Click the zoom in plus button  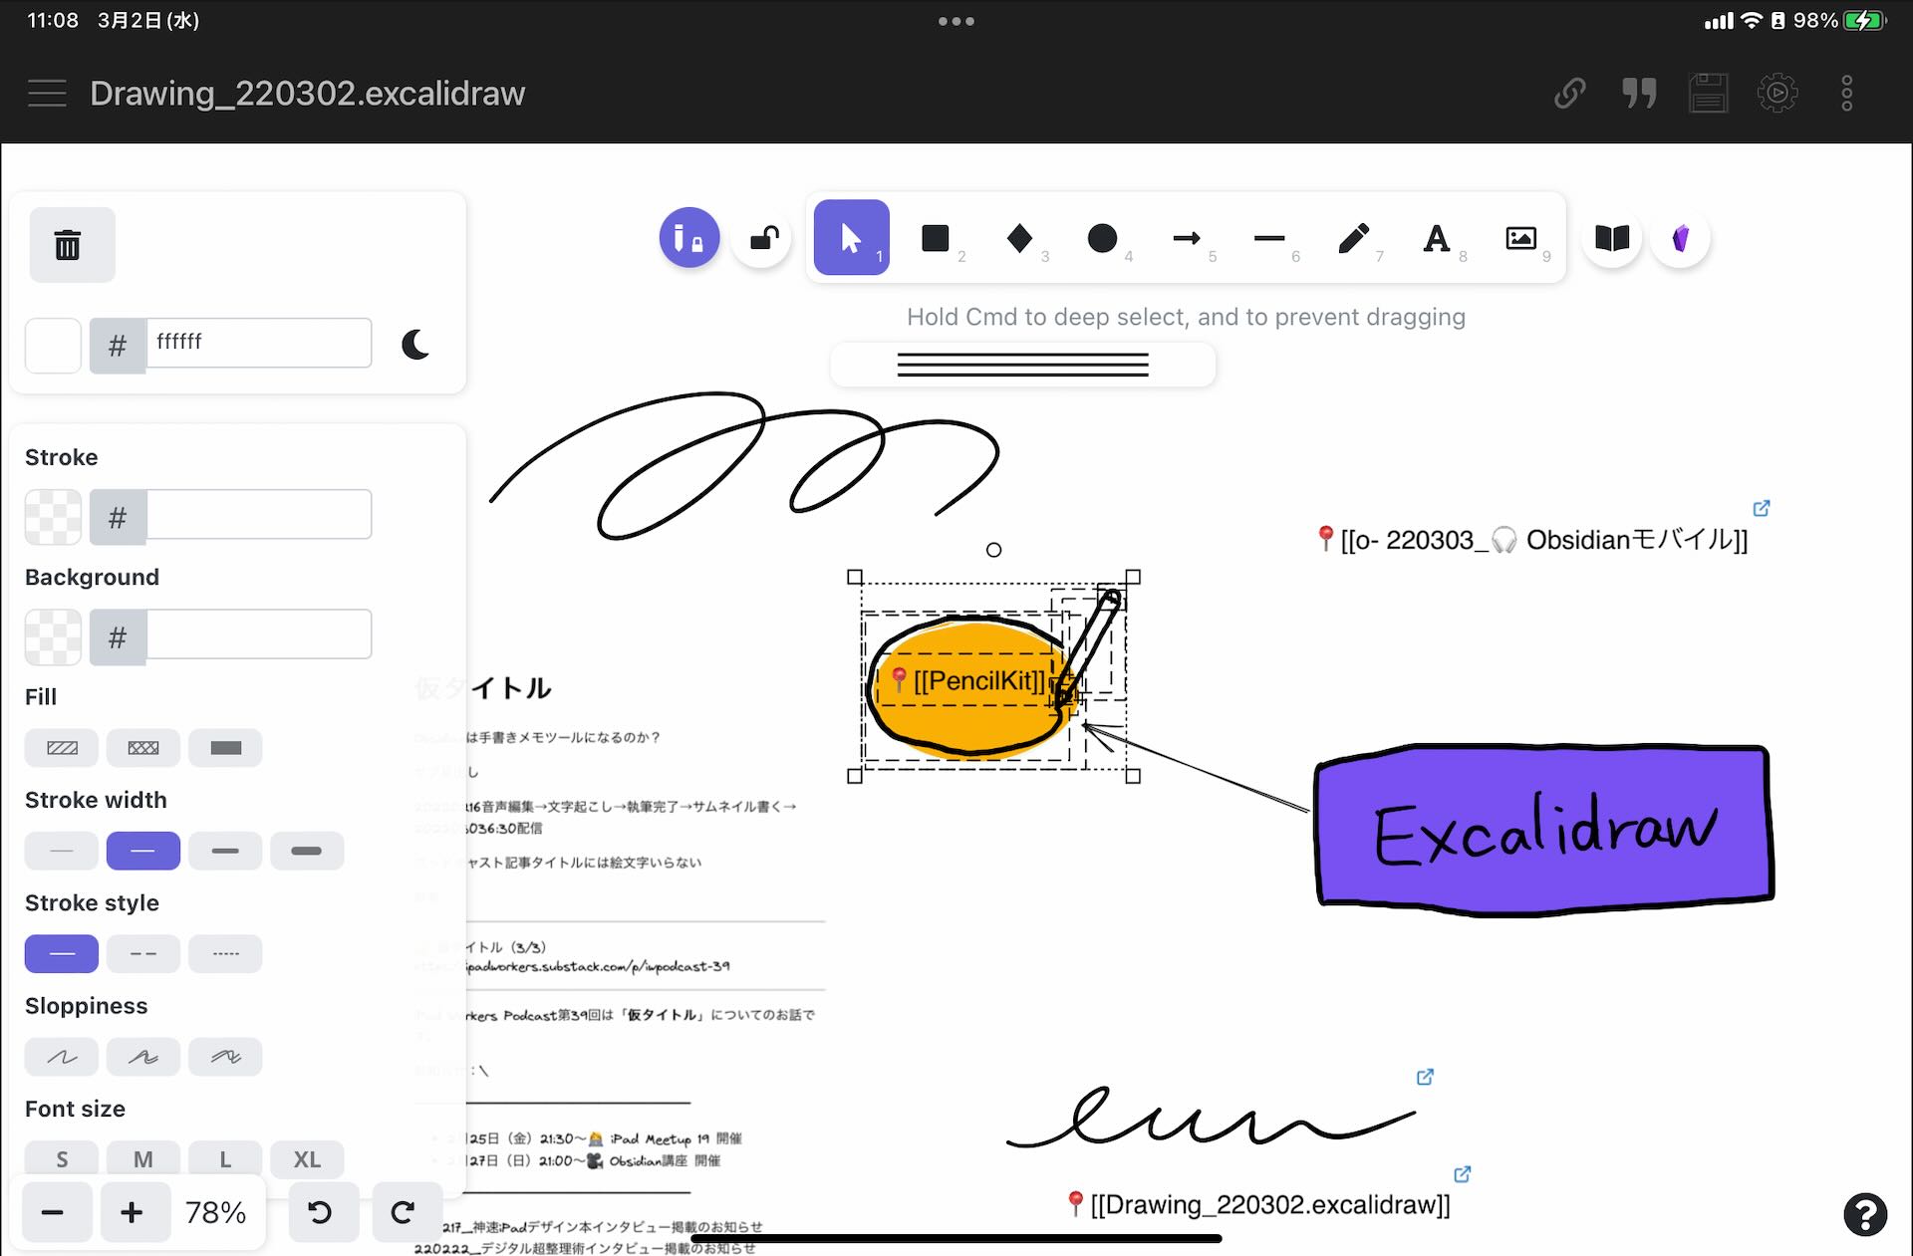click(132, 1212)
